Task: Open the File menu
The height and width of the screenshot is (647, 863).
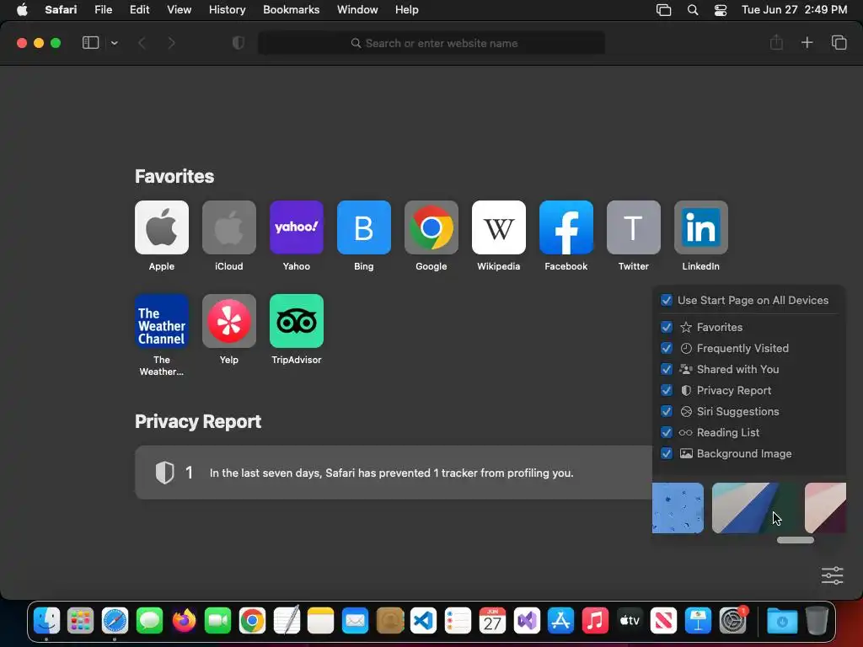Action: [x=103, y=10]
